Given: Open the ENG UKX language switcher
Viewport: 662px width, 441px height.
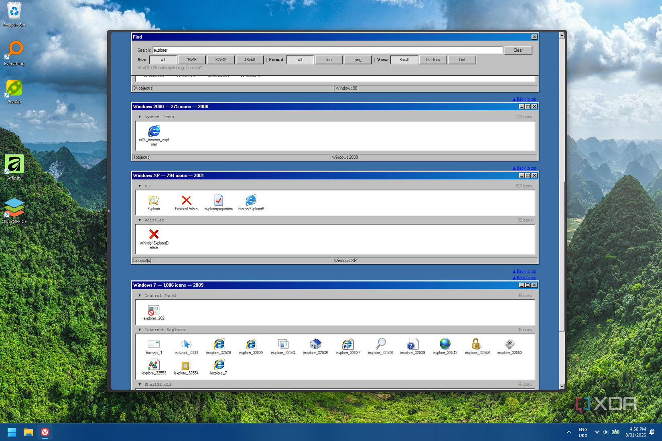Looking at the screenshot, I should (583, 432).
